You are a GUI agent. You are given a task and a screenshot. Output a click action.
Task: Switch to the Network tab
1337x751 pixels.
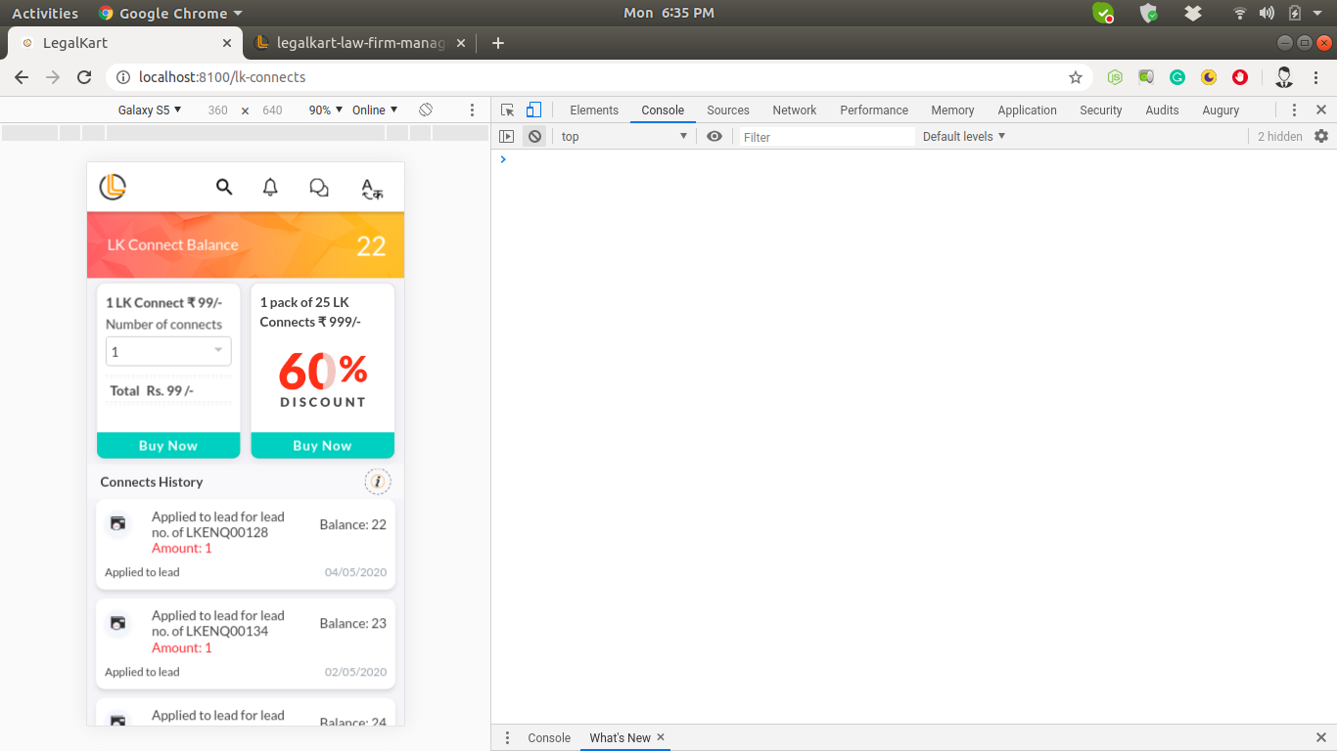pyautogui.click(x=794, y=110)
